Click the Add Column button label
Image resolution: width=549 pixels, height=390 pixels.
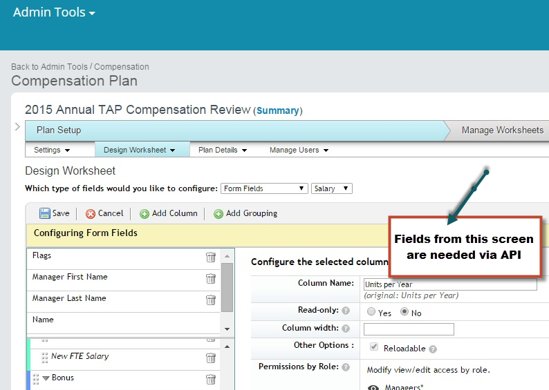click(x=175, y=213)
